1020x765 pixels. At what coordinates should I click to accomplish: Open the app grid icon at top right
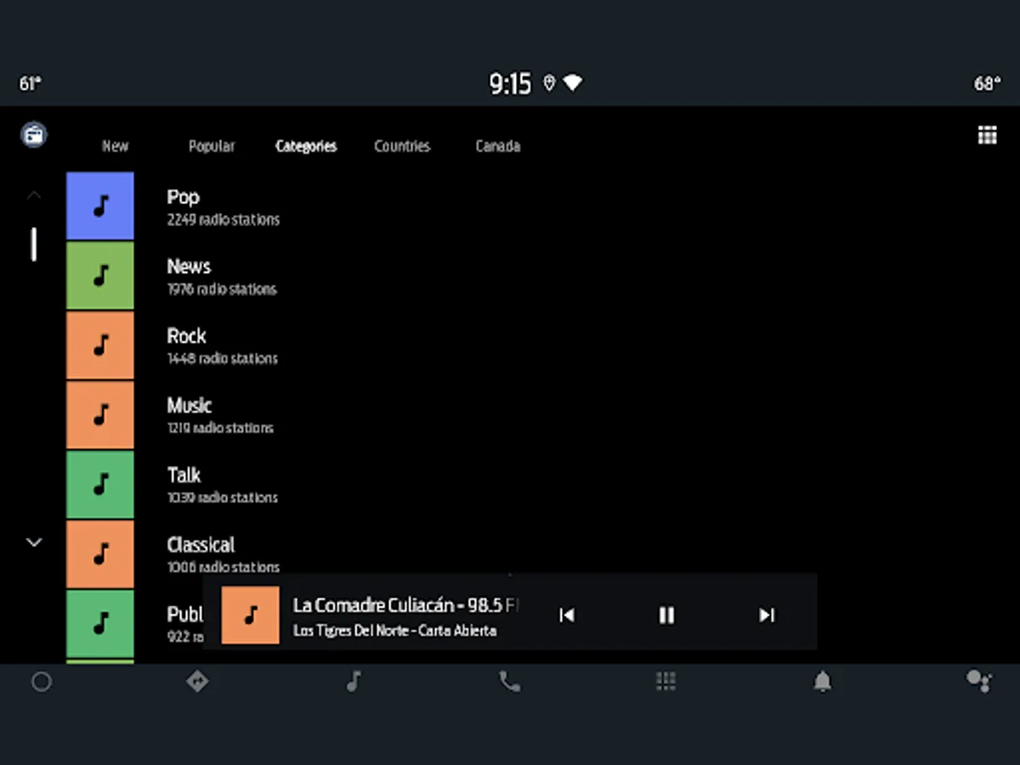[987, 134]
